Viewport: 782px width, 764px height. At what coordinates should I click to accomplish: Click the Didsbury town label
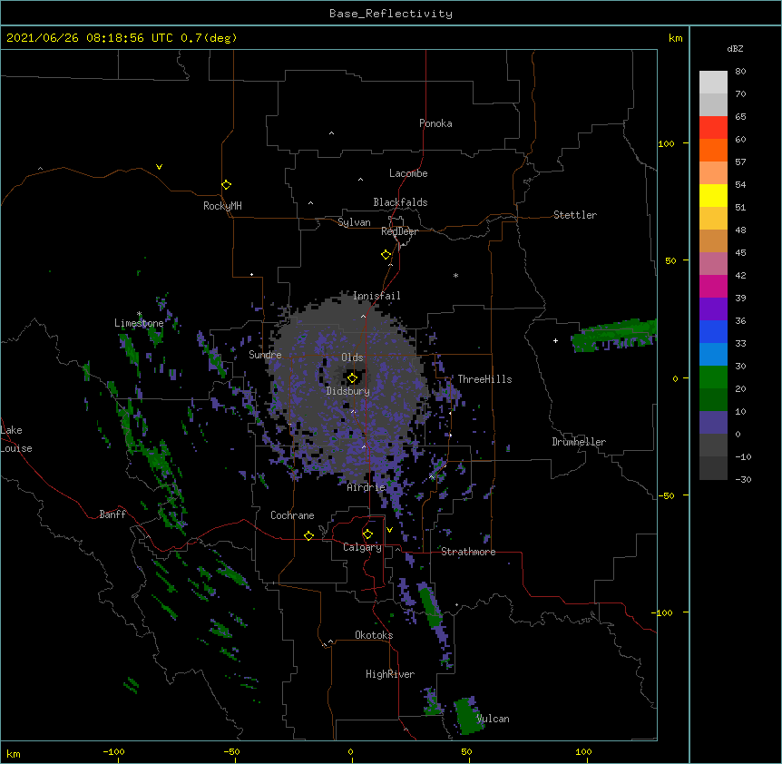pyautogui.click(x=348, y=391)
